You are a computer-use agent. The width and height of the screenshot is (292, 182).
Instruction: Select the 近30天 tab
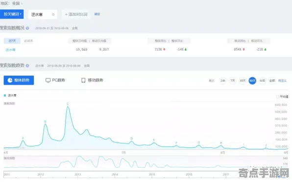coord(28,41)
